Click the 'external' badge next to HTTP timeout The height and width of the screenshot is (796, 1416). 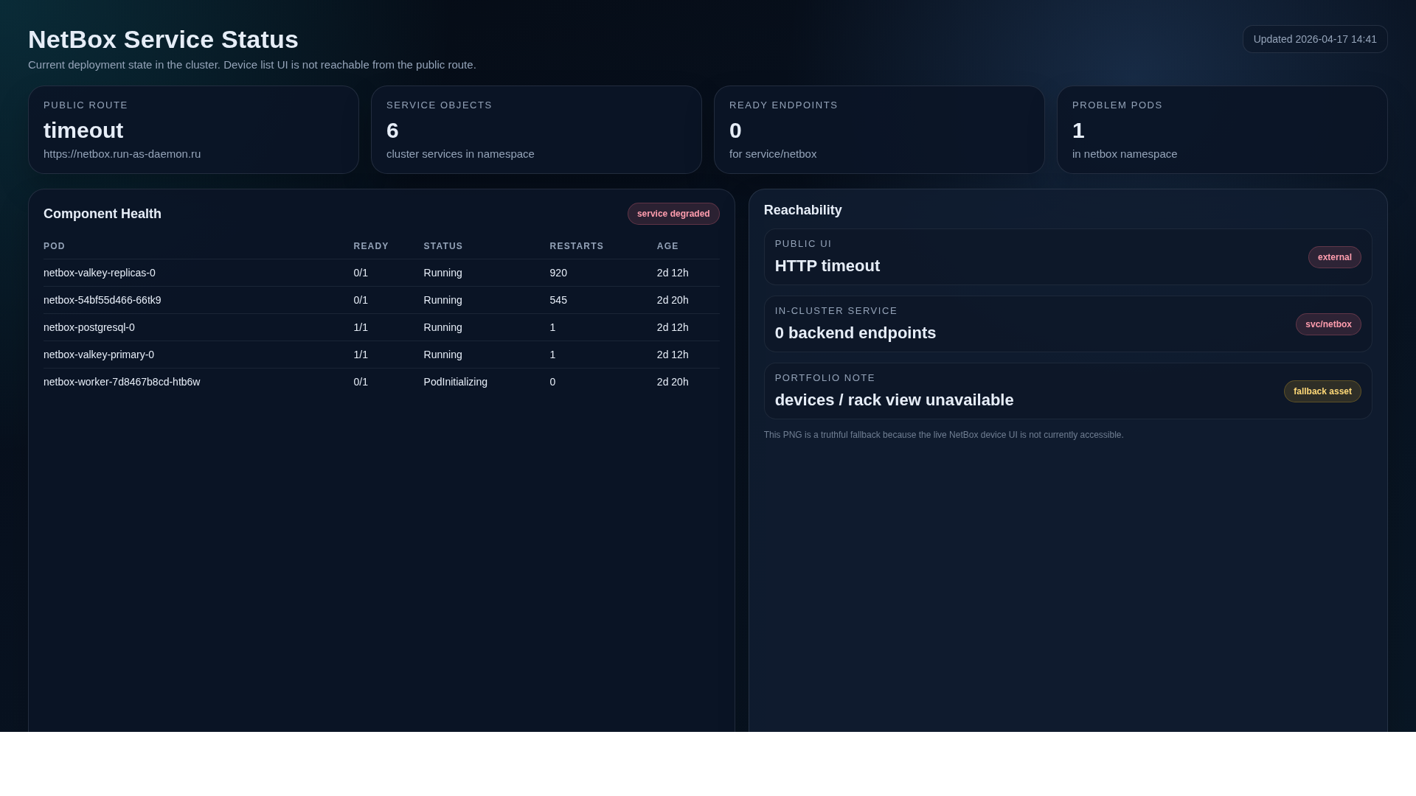click(x=1334, y=256)
